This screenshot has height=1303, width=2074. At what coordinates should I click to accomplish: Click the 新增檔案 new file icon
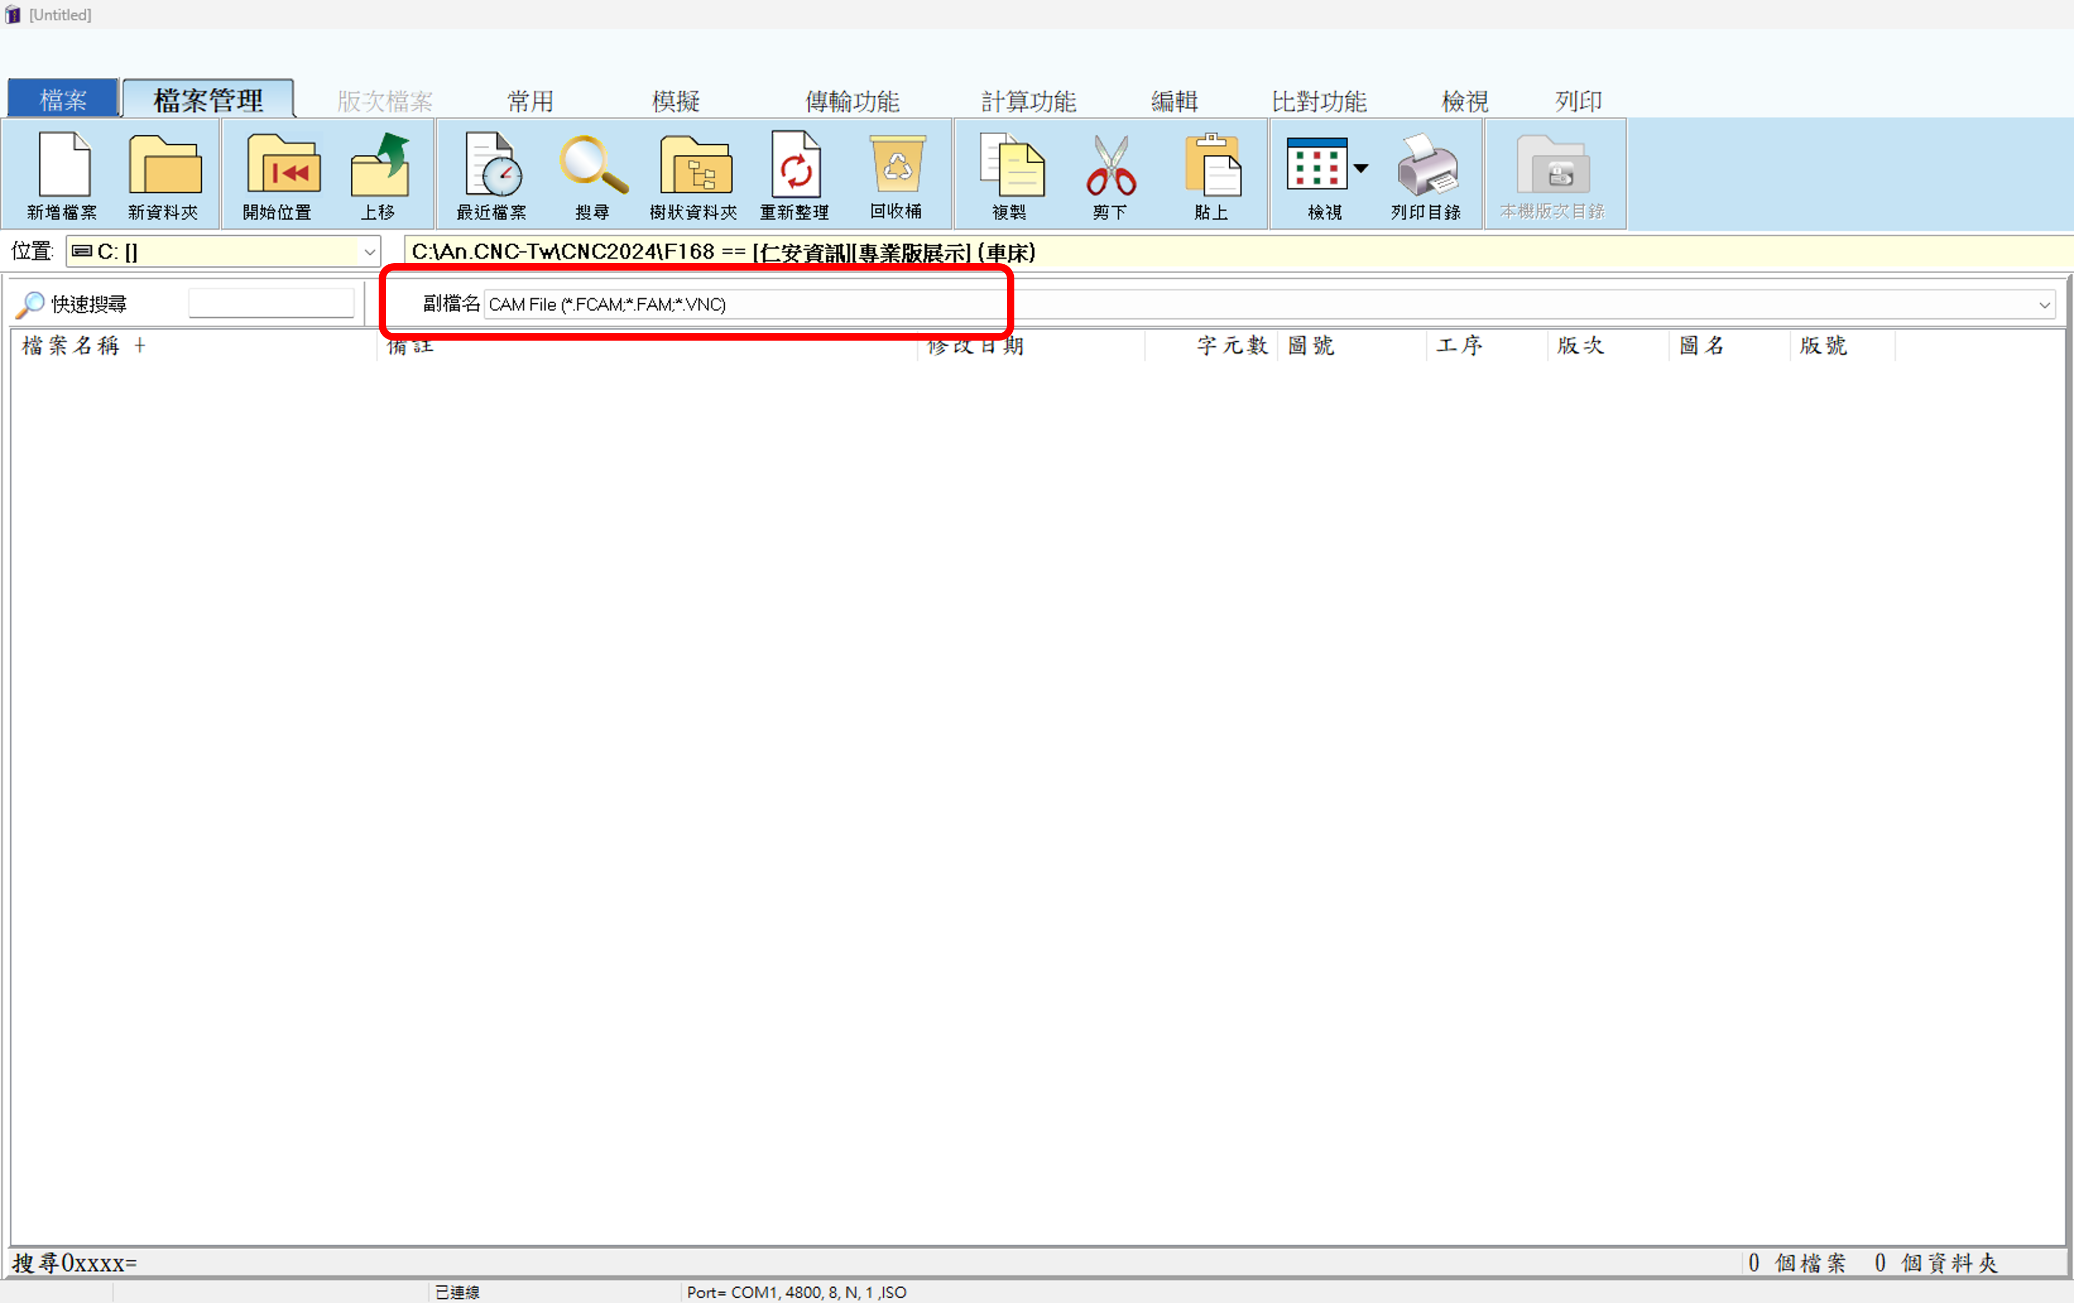(x=63, y=165)
